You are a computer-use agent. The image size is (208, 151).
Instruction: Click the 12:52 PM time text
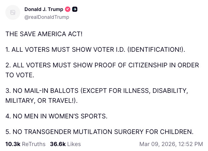[191, 144]
